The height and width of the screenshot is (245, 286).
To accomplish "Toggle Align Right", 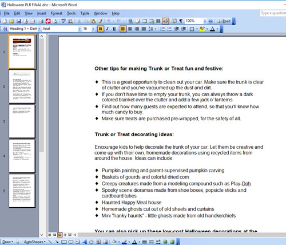I will 137,29.
